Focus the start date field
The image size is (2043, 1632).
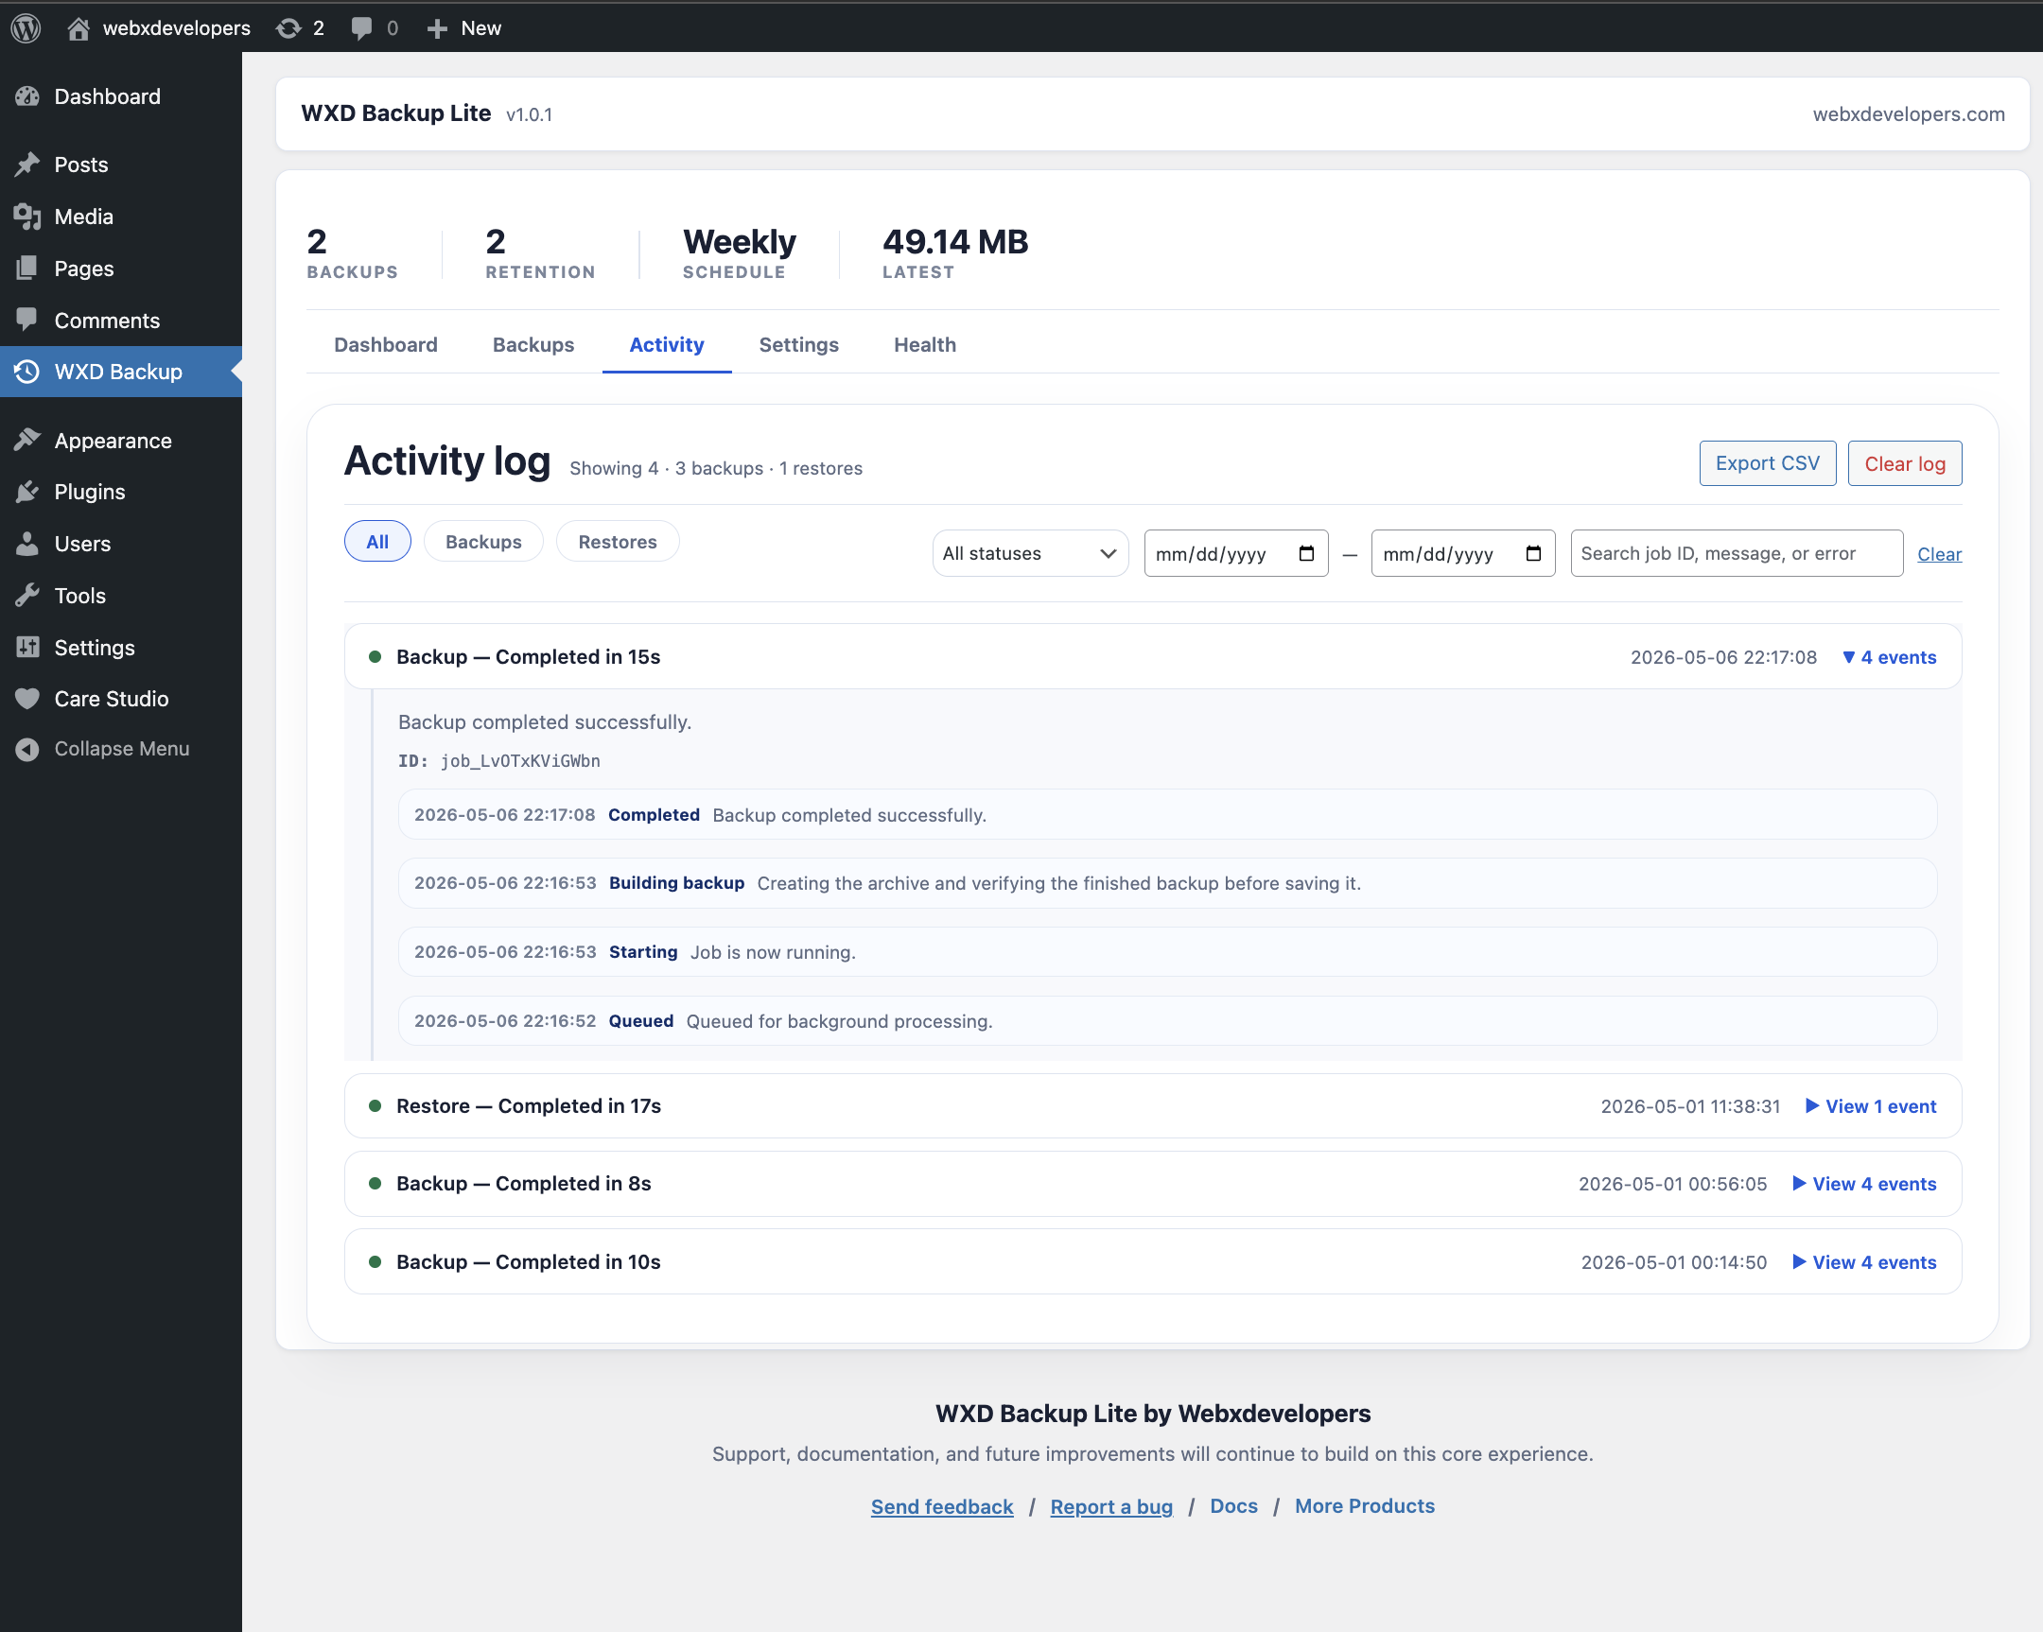click(1235, 554)
